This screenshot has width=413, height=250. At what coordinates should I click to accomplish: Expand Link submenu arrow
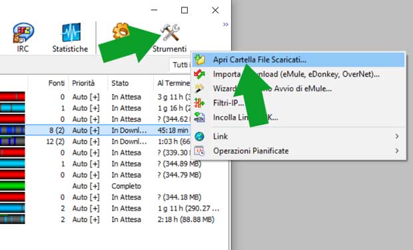coord(397,137)
